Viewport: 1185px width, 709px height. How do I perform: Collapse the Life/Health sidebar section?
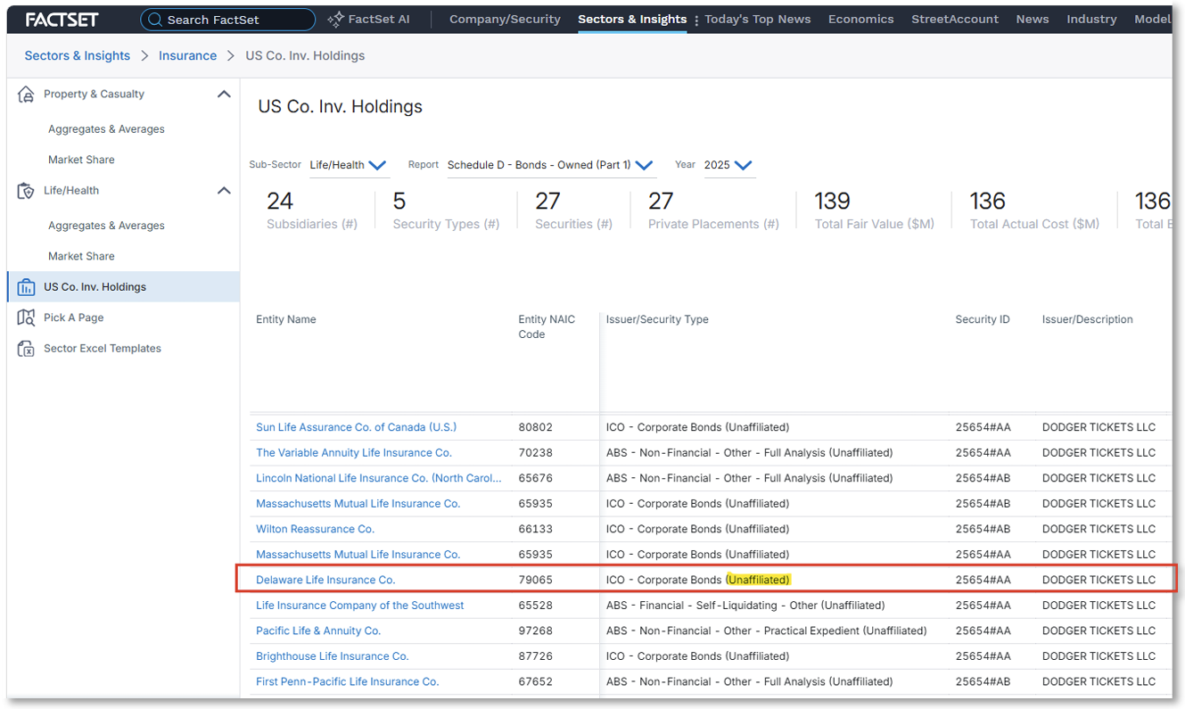click(224, 190)
